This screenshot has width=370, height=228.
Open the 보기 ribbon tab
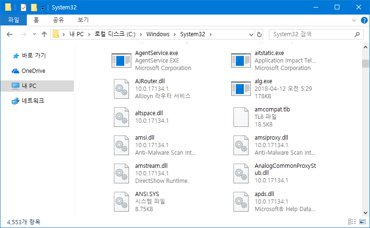(83, 20)
